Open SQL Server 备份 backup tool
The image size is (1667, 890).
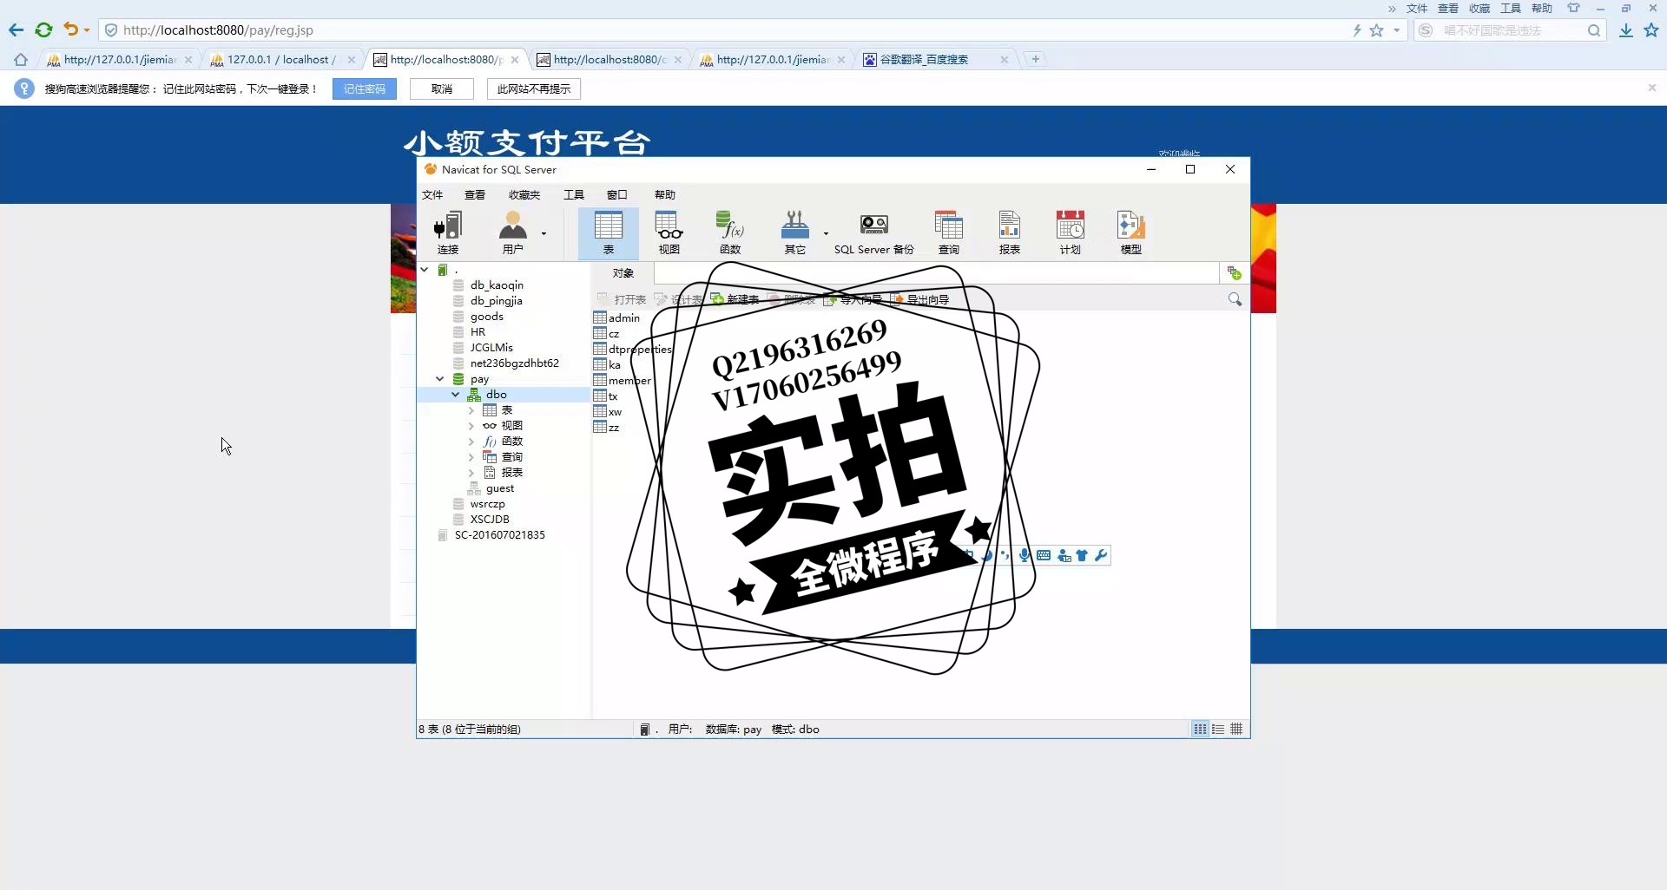click(873, 232)
